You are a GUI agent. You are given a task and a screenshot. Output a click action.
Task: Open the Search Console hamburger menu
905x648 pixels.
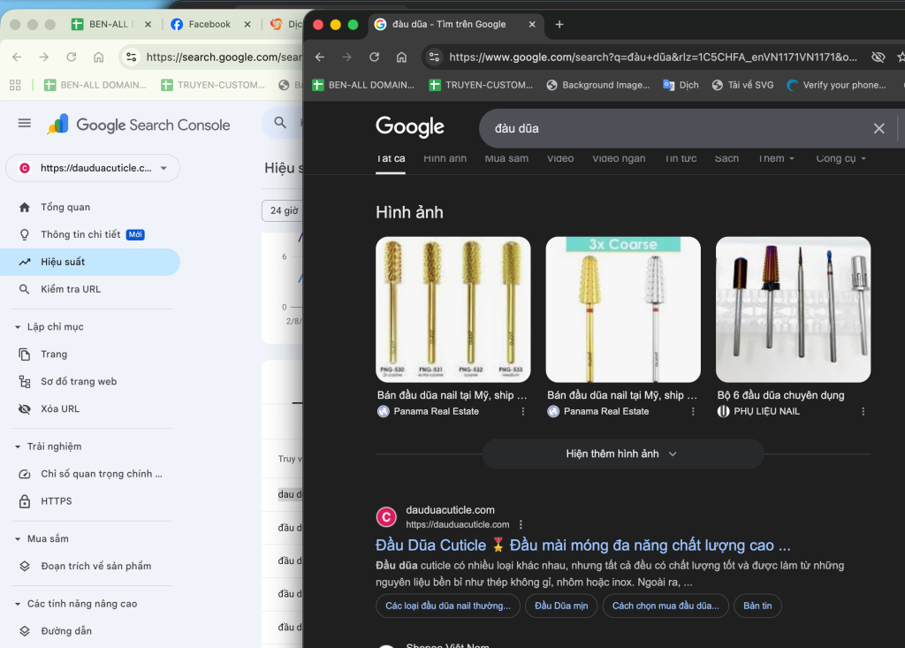25,124
